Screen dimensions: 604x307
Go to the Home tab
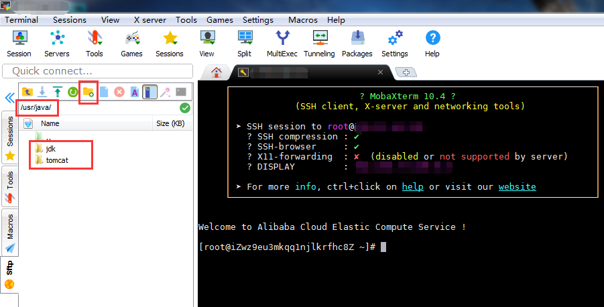click(x=217, y=72)
